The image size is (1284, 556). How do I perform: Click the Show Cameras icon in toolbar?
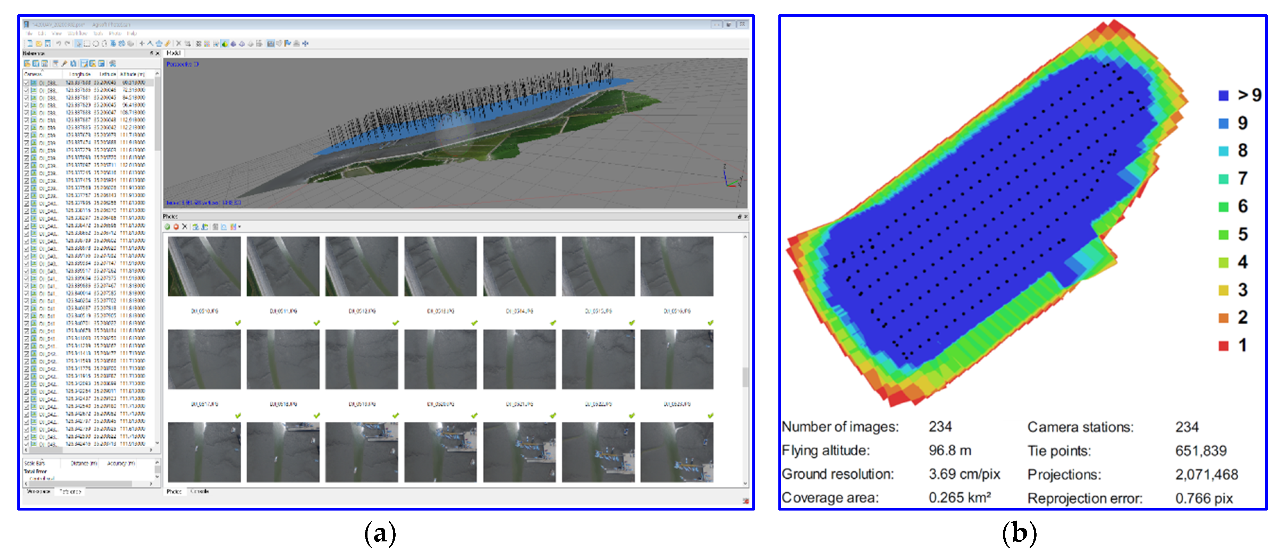point(271,43)
